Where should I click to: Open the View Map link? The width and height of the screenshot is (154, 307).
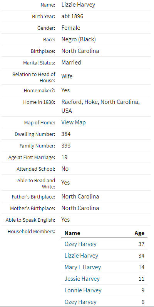(x=74, y=122)
